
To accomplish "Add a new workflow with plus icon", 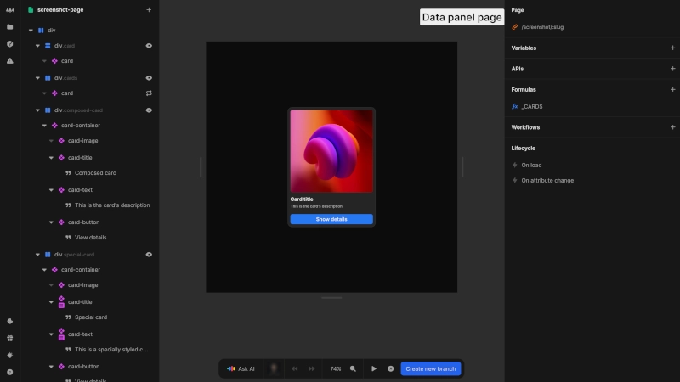I will coord(672,126).
